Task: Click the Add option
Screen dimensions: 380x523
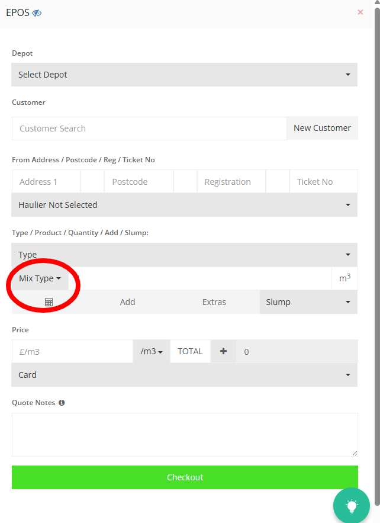Action: point(127,302)
